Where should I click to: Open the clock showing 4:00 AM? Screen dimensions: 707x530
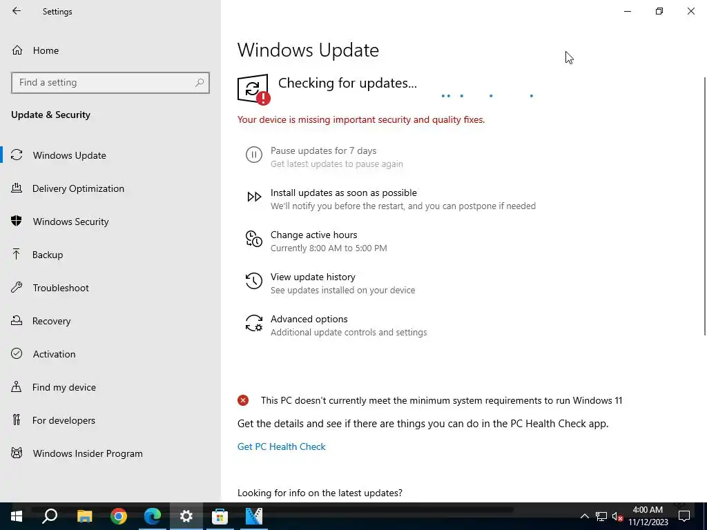click(x=648, y=516)
